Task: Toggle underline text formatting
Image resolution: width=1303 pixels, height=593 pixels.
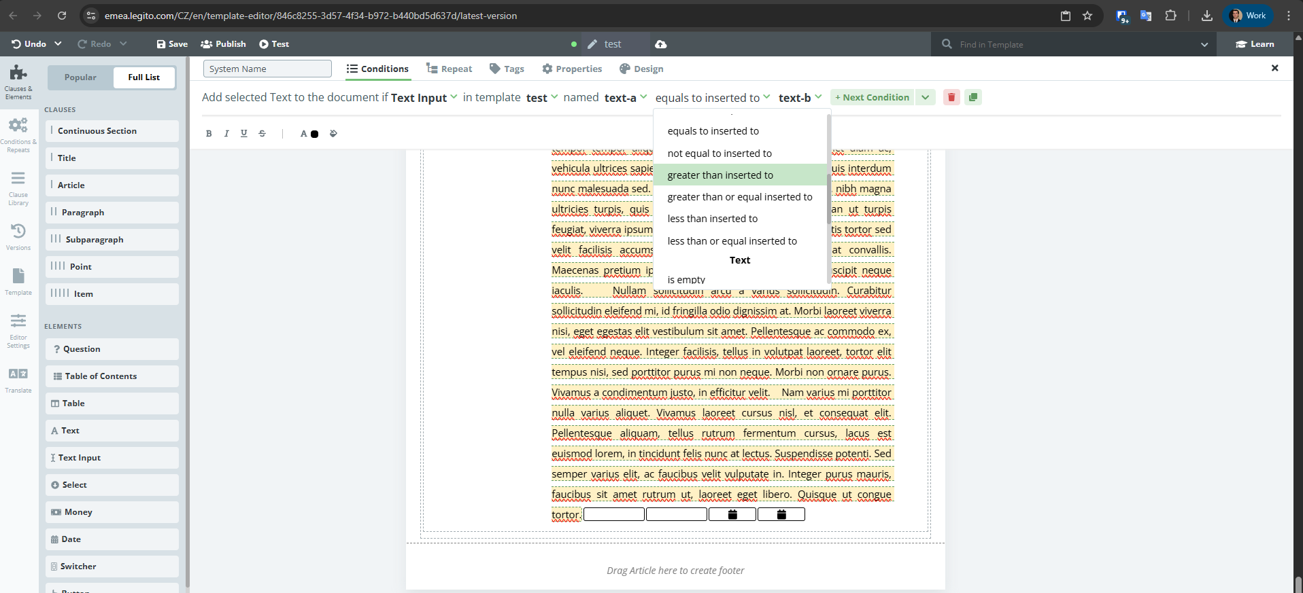Action: [244, 134]
